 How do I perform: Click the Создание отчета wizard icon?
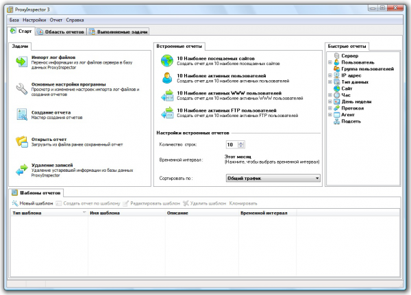click(x=21, y=114)
